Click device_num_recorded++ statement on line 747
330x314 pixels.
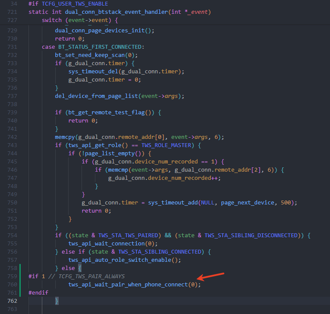point(164,178)
